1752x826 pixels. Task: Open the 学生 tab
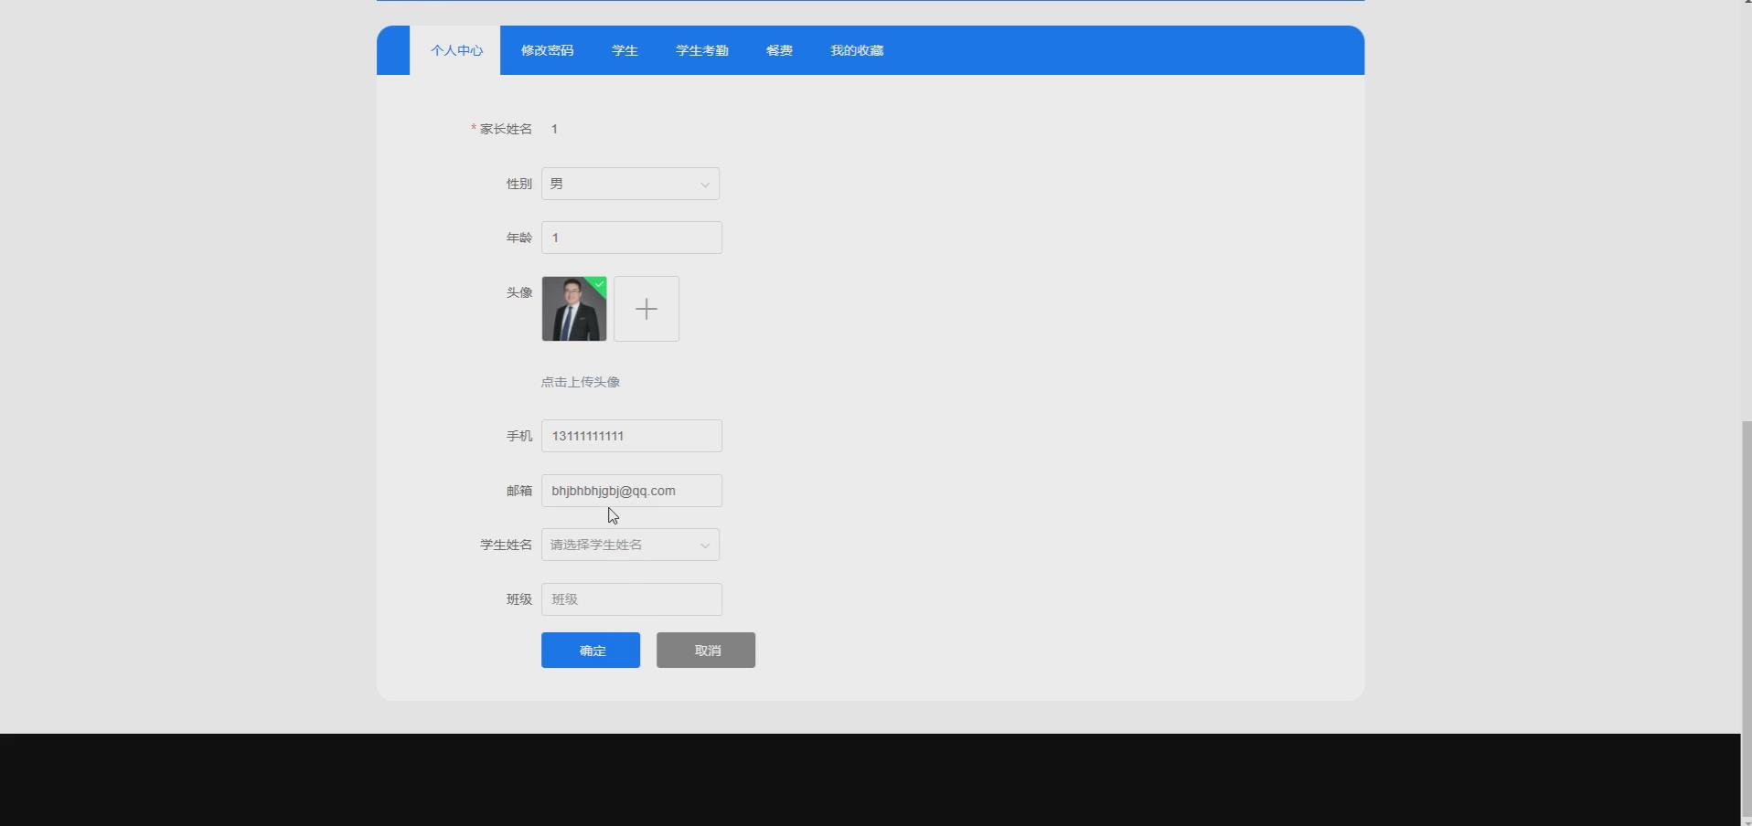pyautogui.click(x=624, y=50)
